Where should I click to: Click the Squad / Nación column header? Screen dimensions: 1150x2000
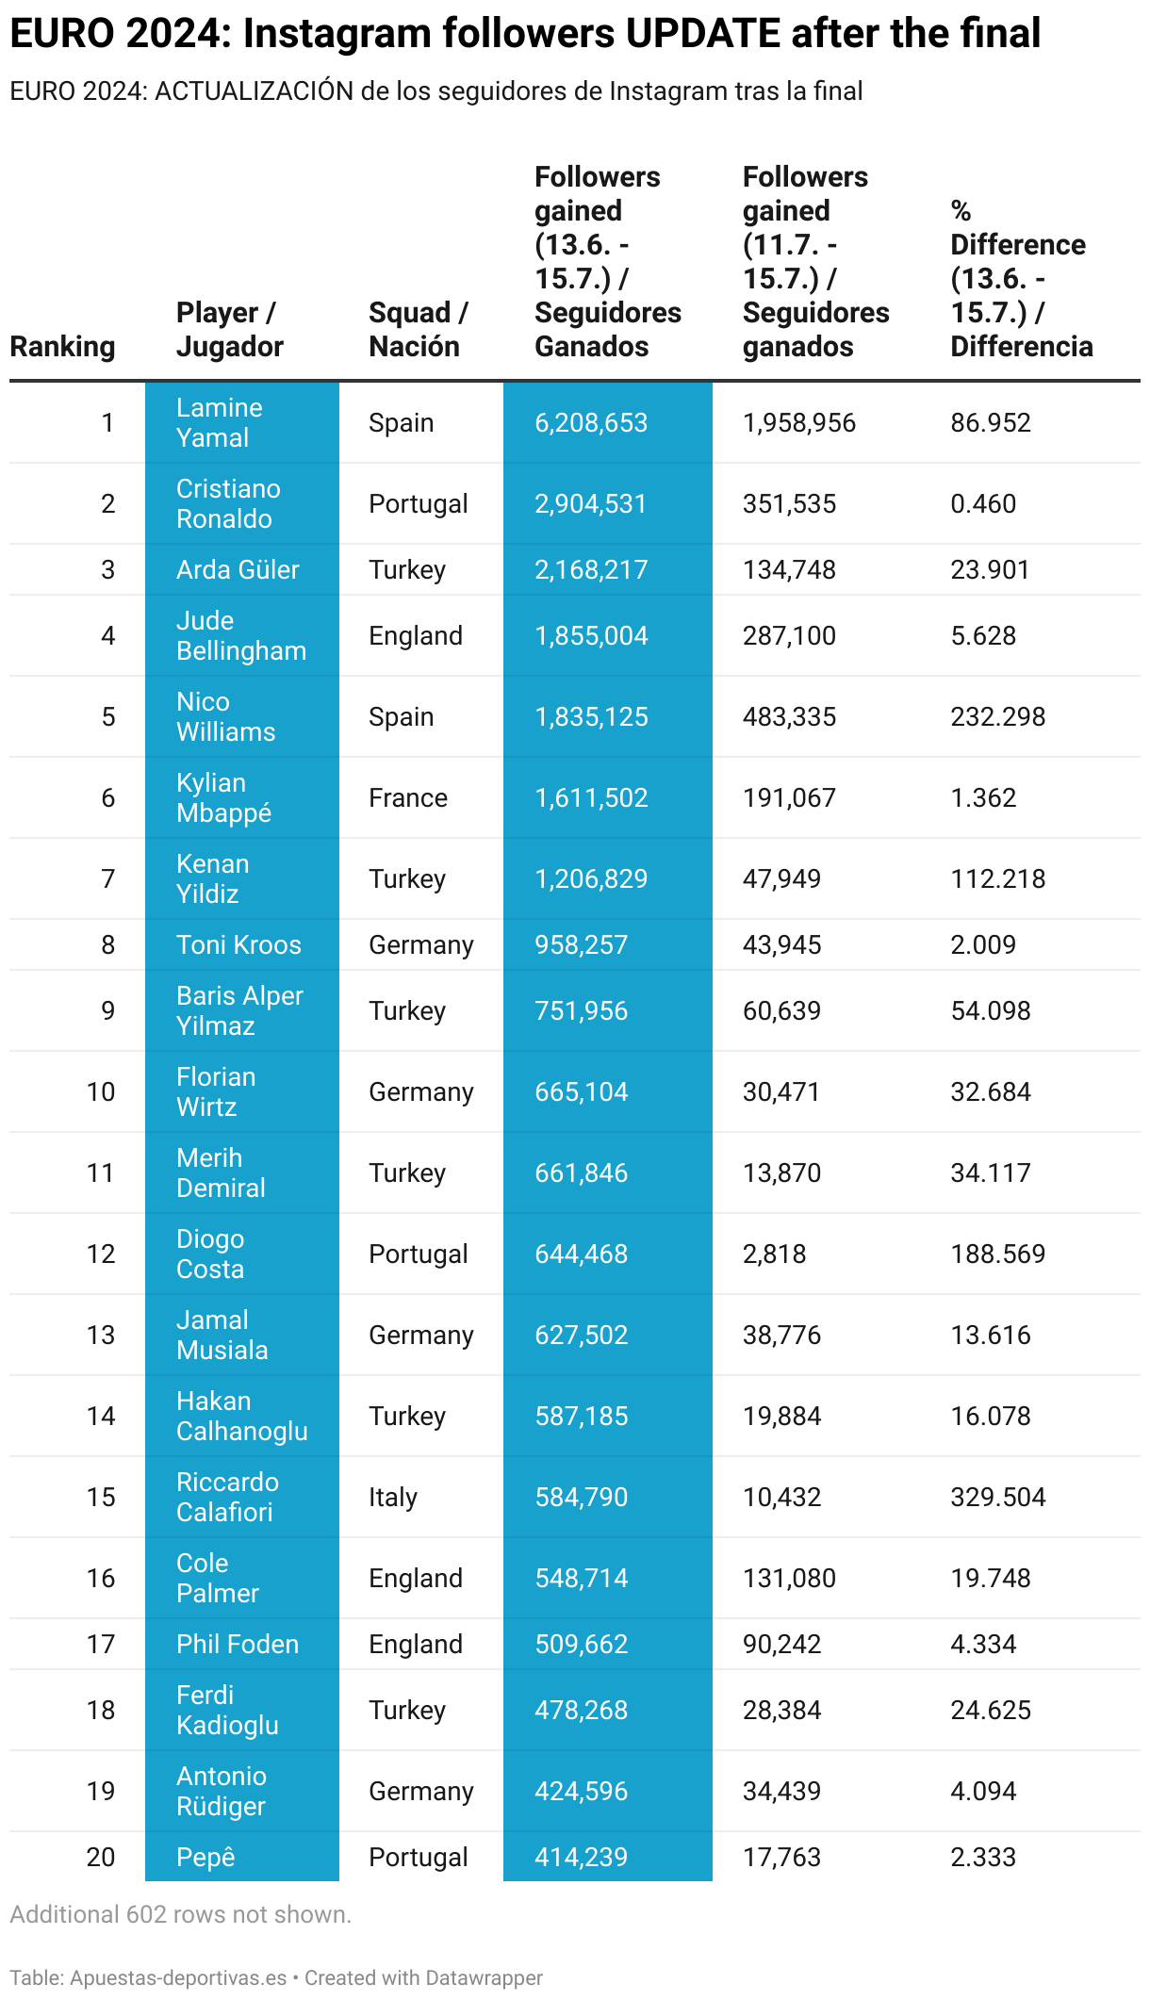pyautogui.click(x=418, y=329)
